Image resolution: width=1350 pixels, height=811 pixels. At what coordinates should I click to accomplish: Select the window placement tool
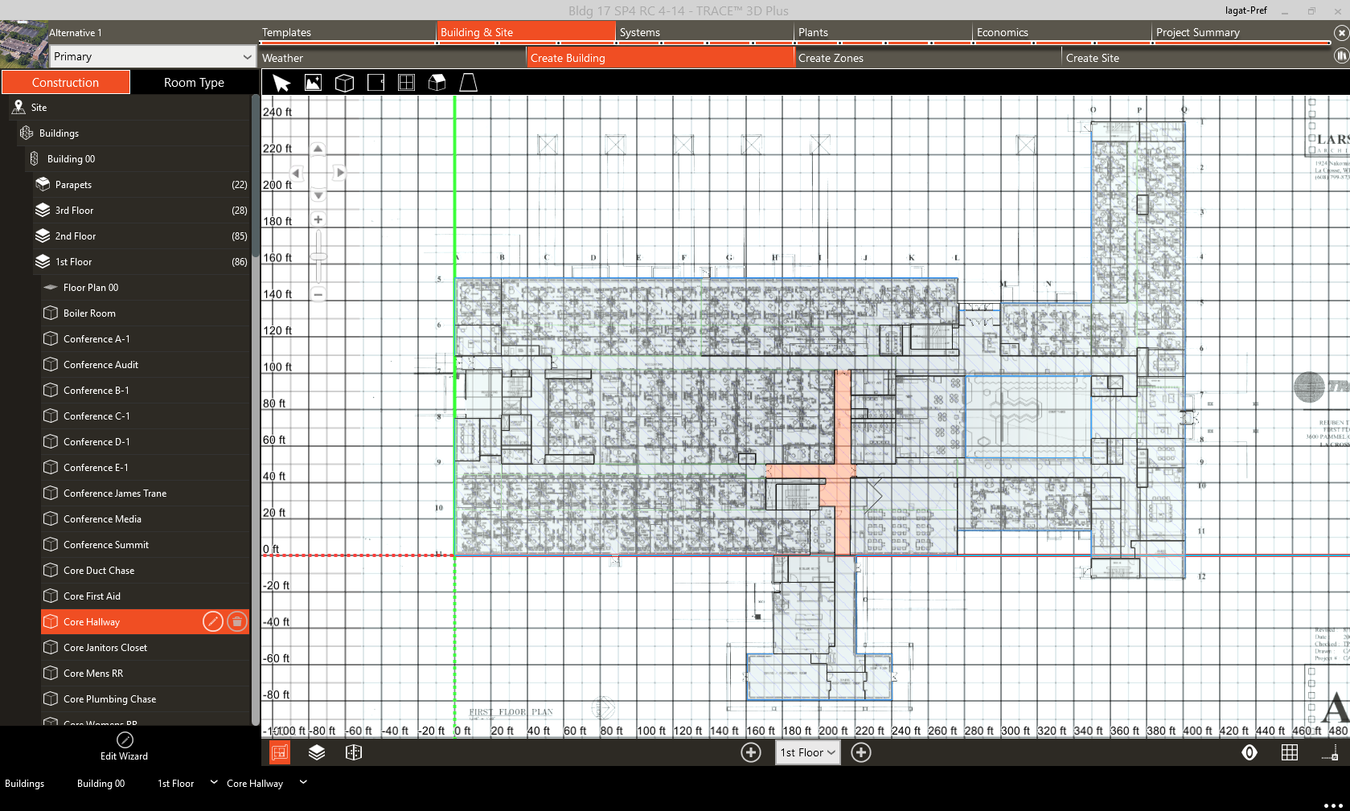[x=406, y=82]
